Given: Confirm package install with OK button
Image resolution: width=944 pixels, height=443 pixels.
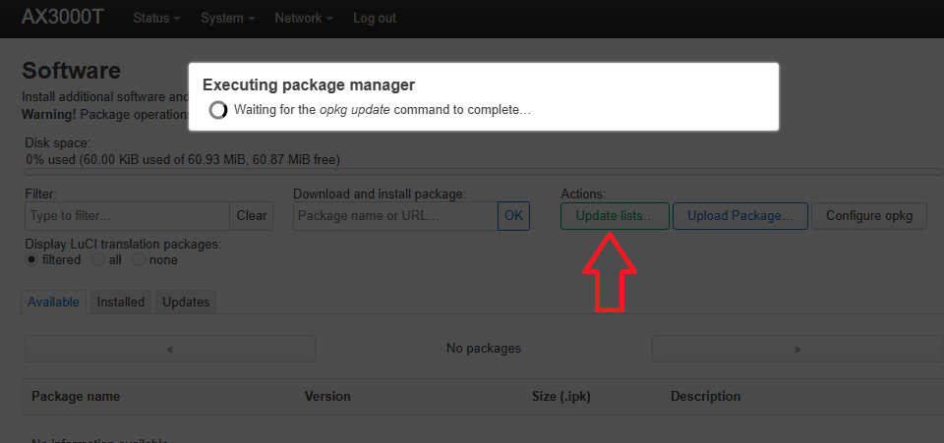Looking at the screenshot, I should tap(513, 216).
